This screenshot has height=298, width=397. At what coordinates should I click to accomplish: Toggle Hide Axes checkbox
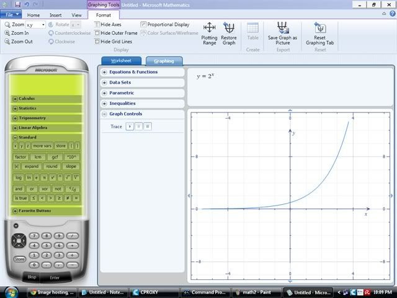point(97,24)
